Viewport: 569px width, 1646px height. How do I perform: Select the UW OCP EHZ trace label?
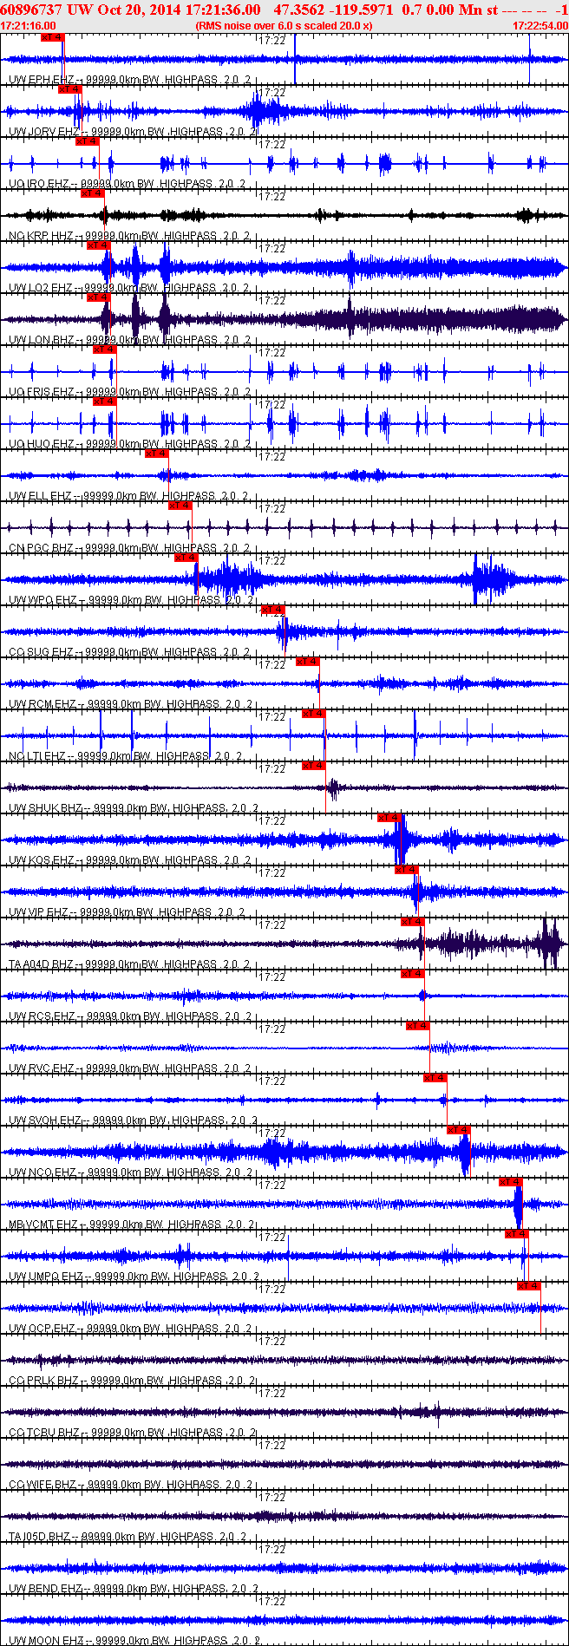point(130,1329)
